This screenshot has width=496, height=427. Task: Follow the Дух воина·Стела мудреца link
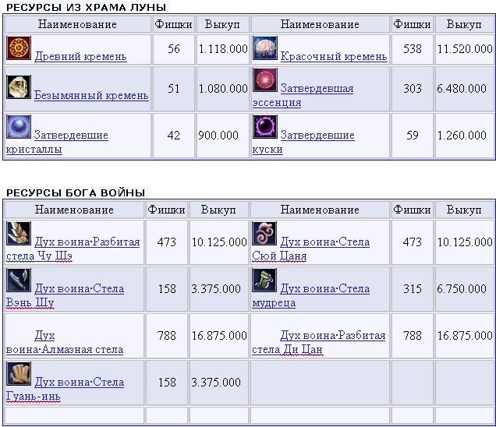pyautogui.click(x=324, y=288)
